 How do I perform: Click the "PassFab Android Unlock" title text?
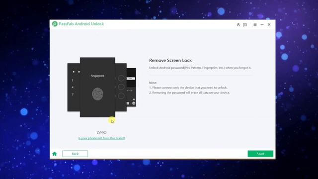tap(81, 24)
